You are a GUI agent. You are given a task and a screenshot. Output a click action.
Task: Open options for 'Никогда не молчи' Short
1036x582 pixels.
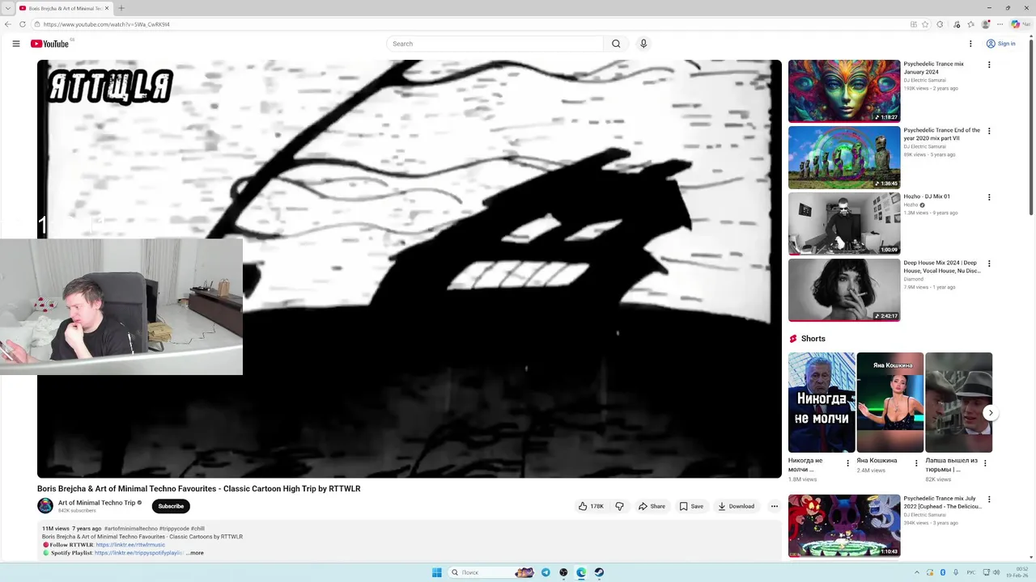(x=848, y=463)
